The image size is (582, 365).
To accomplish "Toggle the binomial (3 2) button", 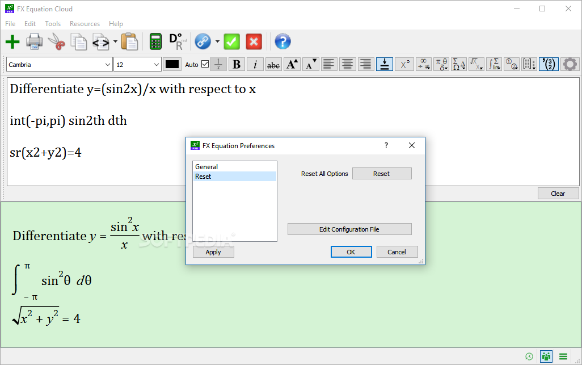I will [x=549, y=64].
